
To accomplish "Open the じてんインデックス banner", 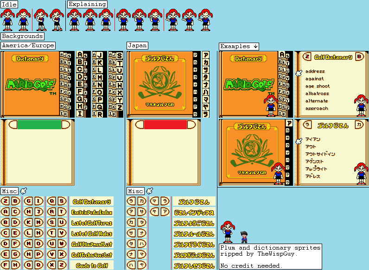I will click(194, 212).
